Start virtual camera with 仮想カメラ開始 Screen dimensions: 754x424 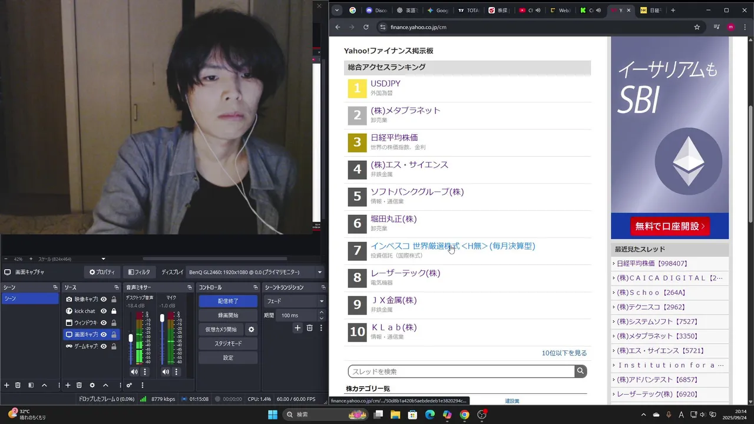[x=221, y=329]
